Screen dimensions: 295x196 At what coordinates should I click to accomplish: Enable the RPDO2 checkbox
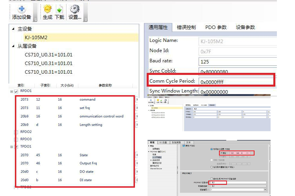(x=16, y=132)
